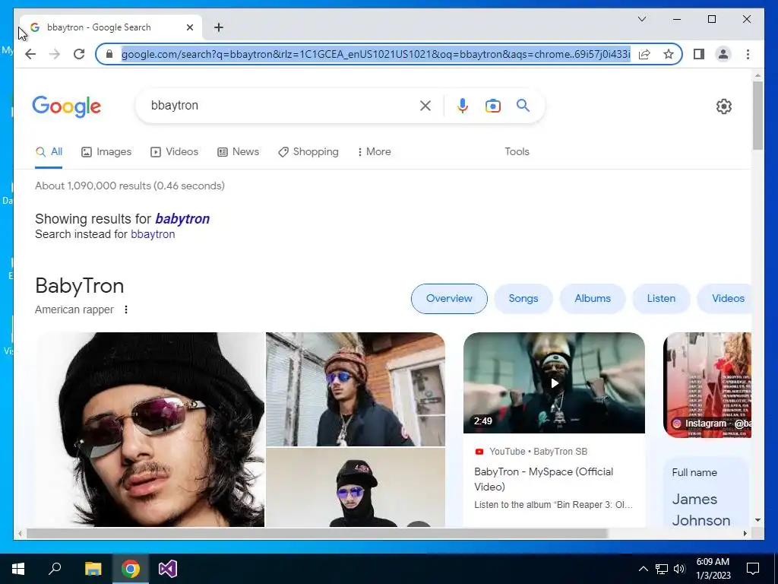The width and height of the screenshot is (778, 584).
Task: Switch to Images results
Action: (106, 152)
